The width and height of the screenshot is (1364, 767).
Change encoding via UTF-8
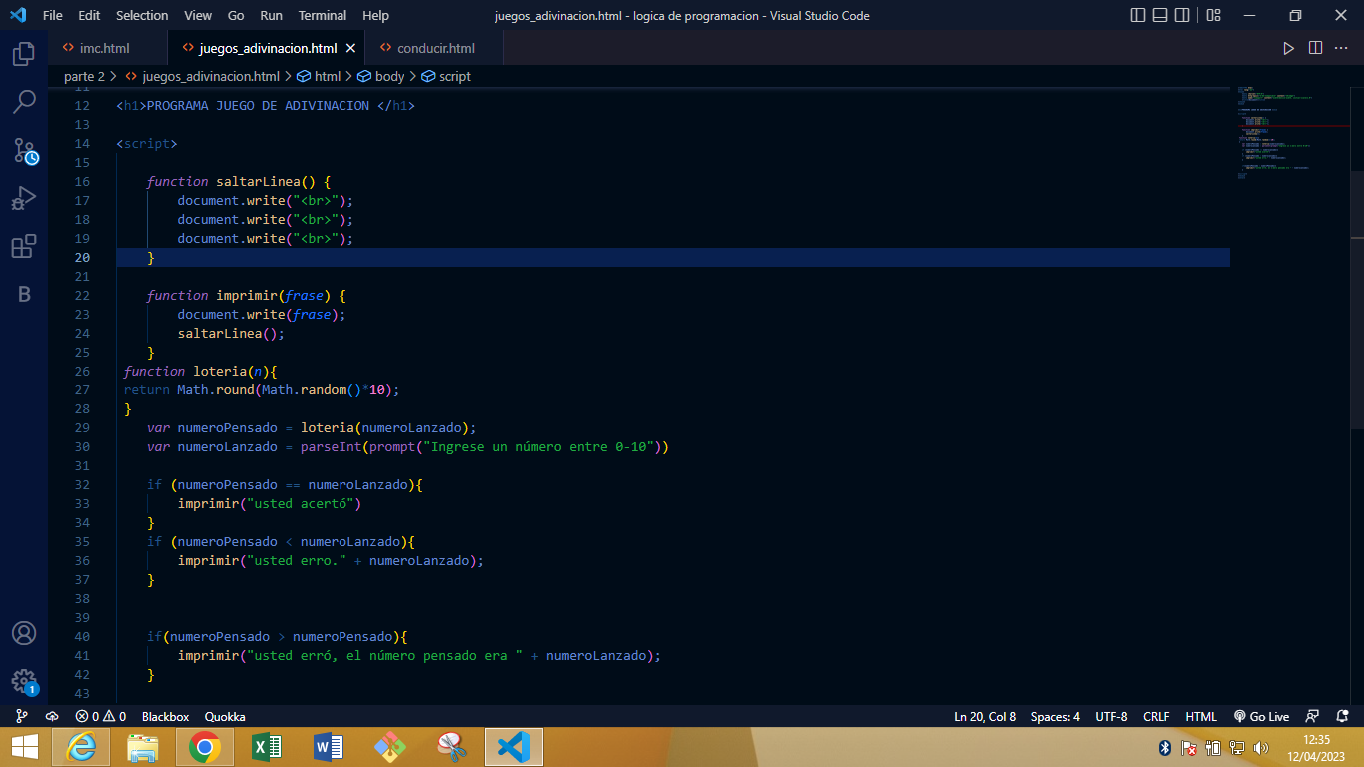tap(1111, 717)
